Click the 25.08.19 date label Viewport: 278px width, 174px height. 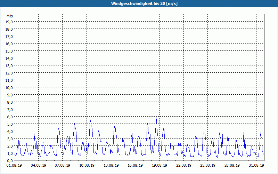tap(208, 165)
